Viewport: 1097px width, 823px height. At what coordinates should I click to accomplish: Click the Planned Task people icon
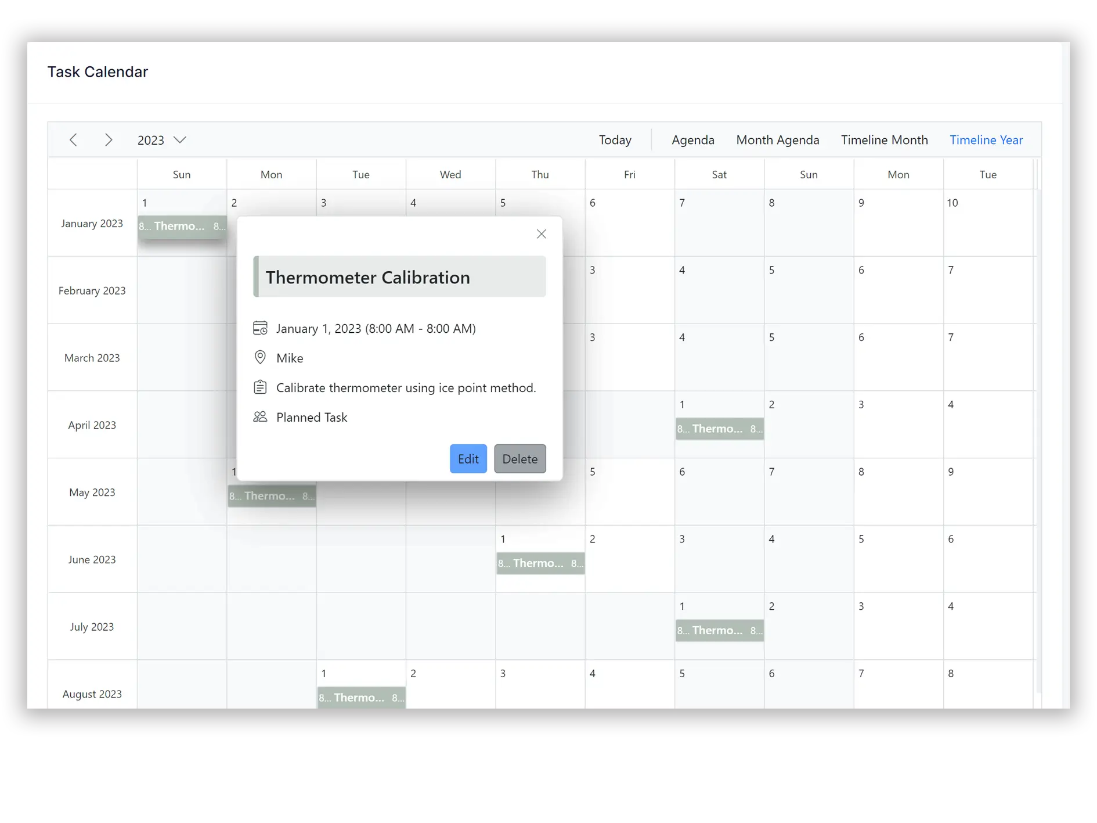tap(260, 416)
